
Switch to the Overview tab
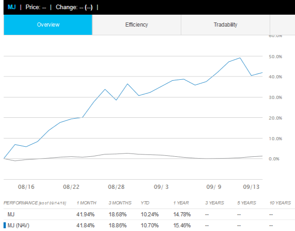pos(48,25)
